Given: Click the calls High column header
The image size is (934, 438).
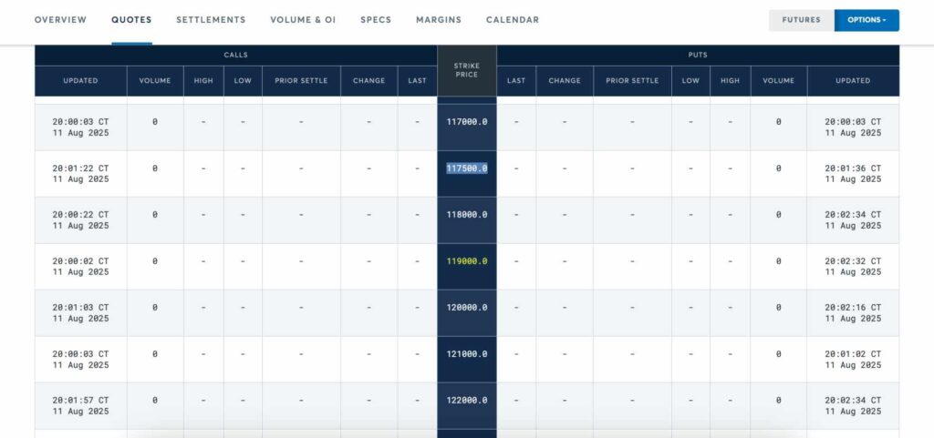Looking at the screenshot, I should pyautogui.click(x=203, y=81).
